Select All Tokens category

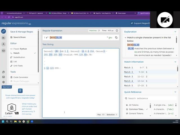click(x=134, y=105)
